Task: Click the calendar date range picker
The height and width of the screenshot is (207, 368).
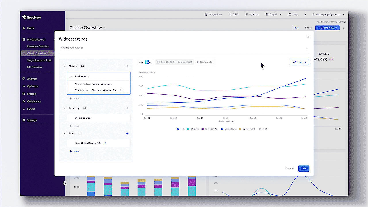Action: point(174,62)
